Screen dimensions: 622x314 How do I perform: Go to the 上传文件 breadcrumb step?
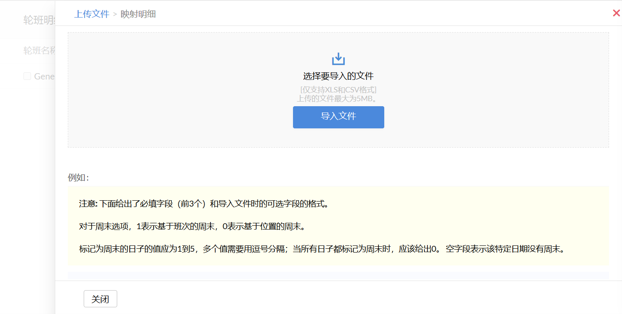pyautogui.click(x=92, y=14)
